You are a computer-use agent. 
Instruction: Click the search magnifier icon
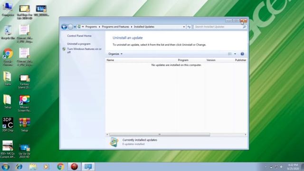tap(245, 27)
